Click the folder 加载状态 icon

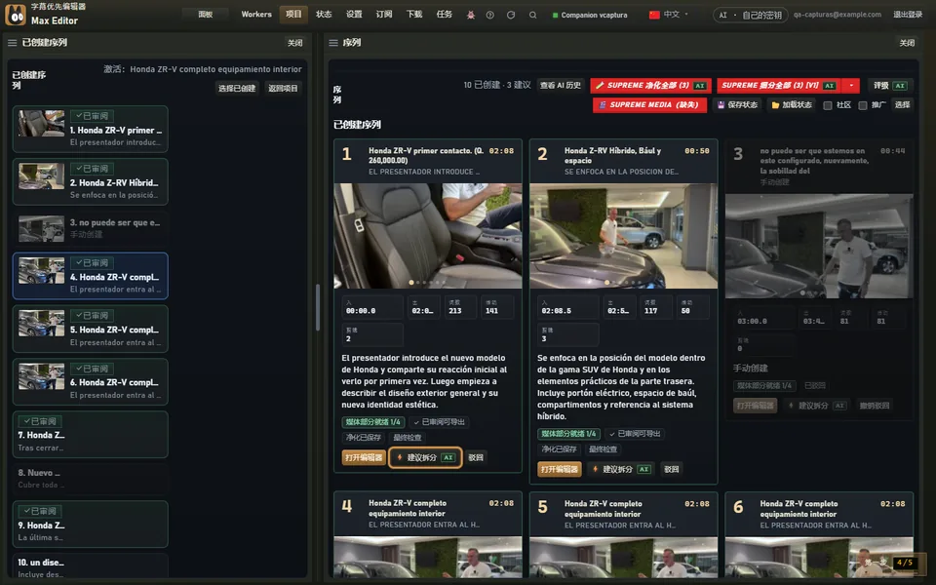click(x=775, y=105)
